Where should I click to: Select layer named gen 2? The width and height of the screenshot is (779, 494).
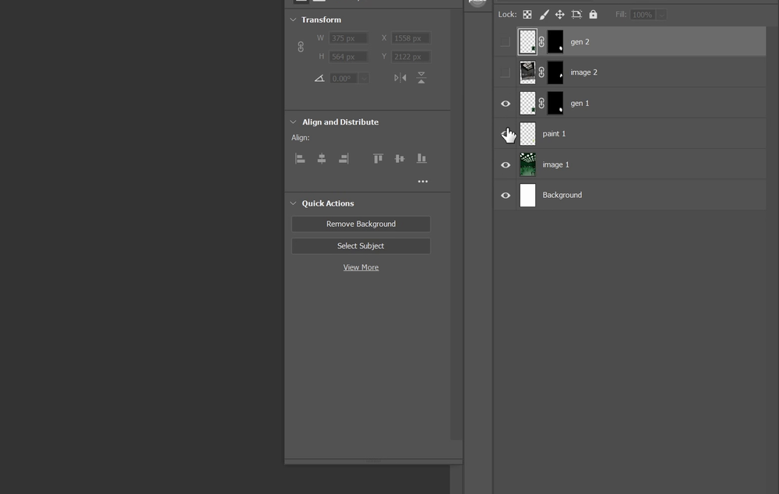580,42
